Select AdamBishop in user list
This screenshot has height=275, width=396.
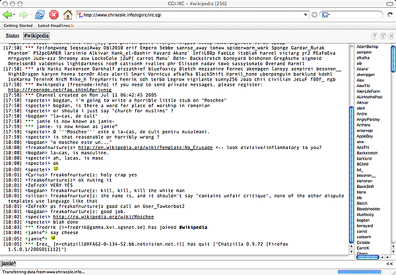point(367,47)
